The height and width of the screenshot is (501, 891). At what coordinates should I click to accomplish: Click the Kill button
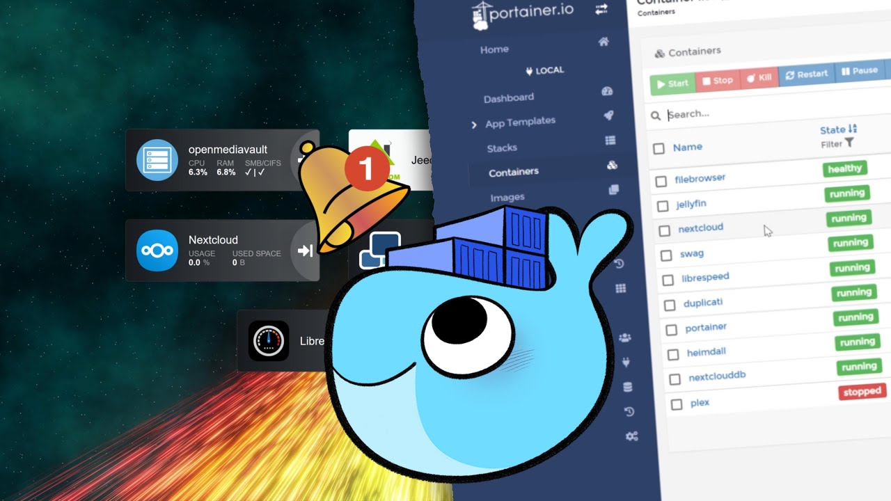coord(758,77)
